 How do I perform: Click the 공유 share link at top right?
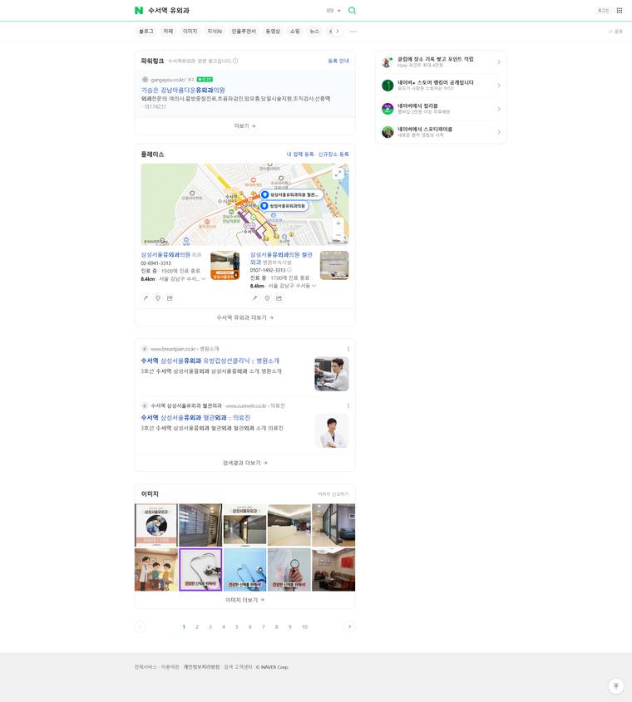[616, 32]
